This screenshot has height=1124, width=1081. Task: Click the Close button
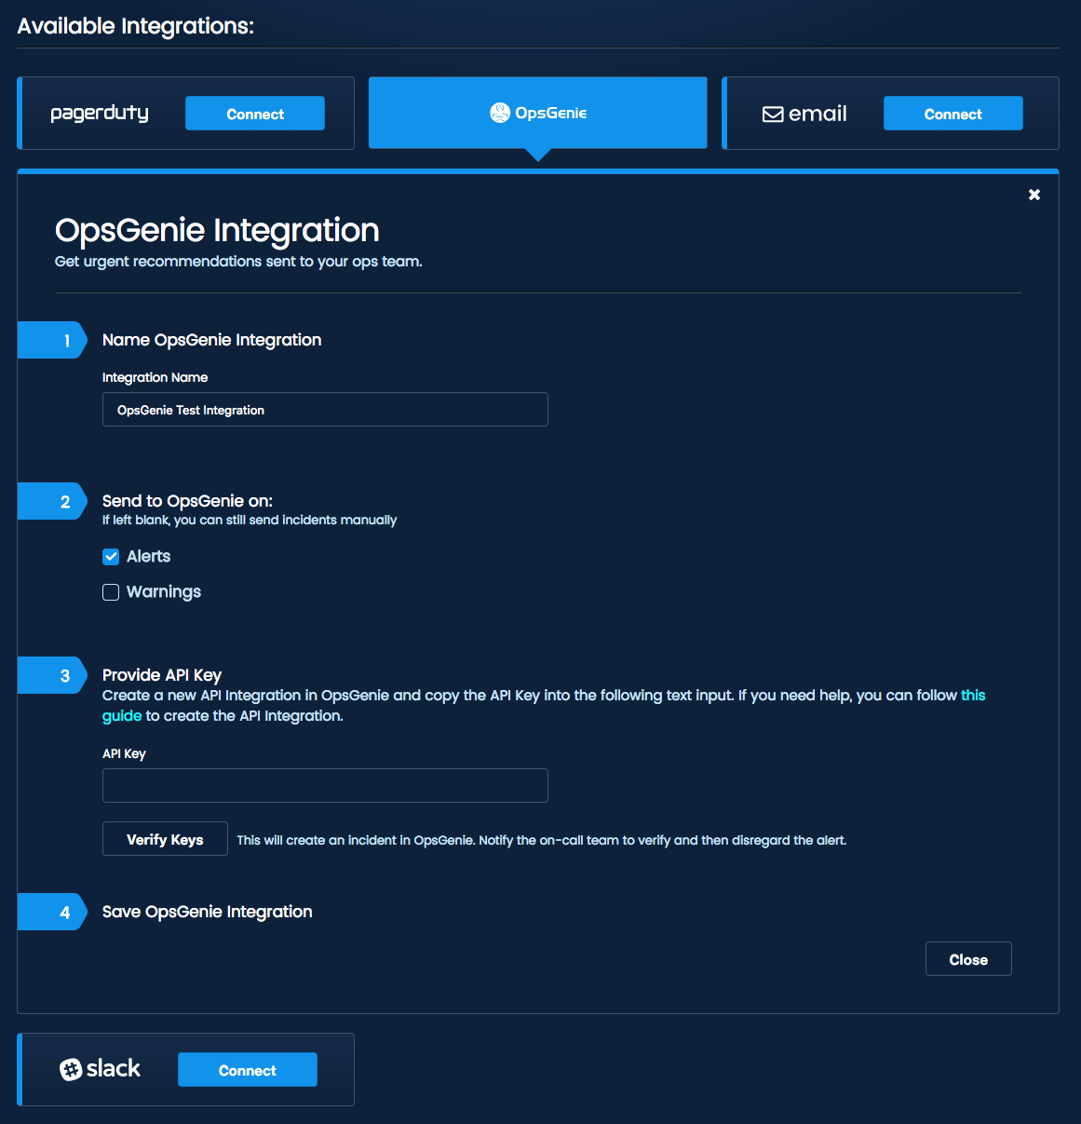968,959
